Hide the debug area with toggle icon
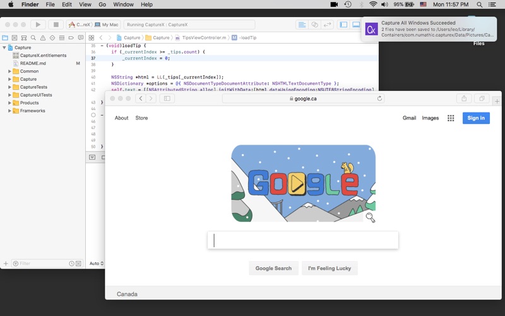The width and height of the screenshot is (505, 316). pos(92,157)
